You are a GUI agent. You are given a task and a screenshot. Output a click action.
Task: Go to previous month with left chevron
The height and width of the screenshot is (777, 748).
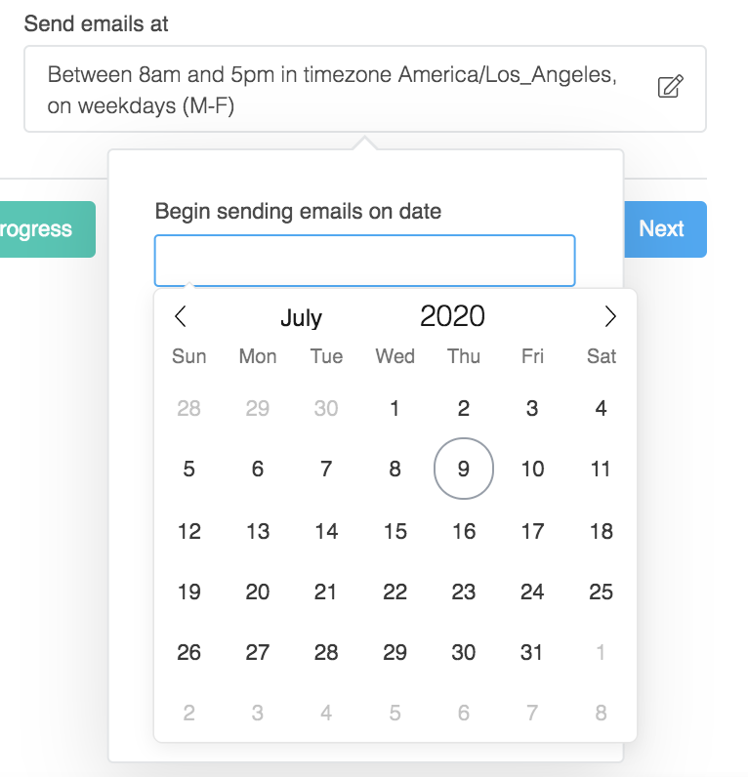[180, 316]
